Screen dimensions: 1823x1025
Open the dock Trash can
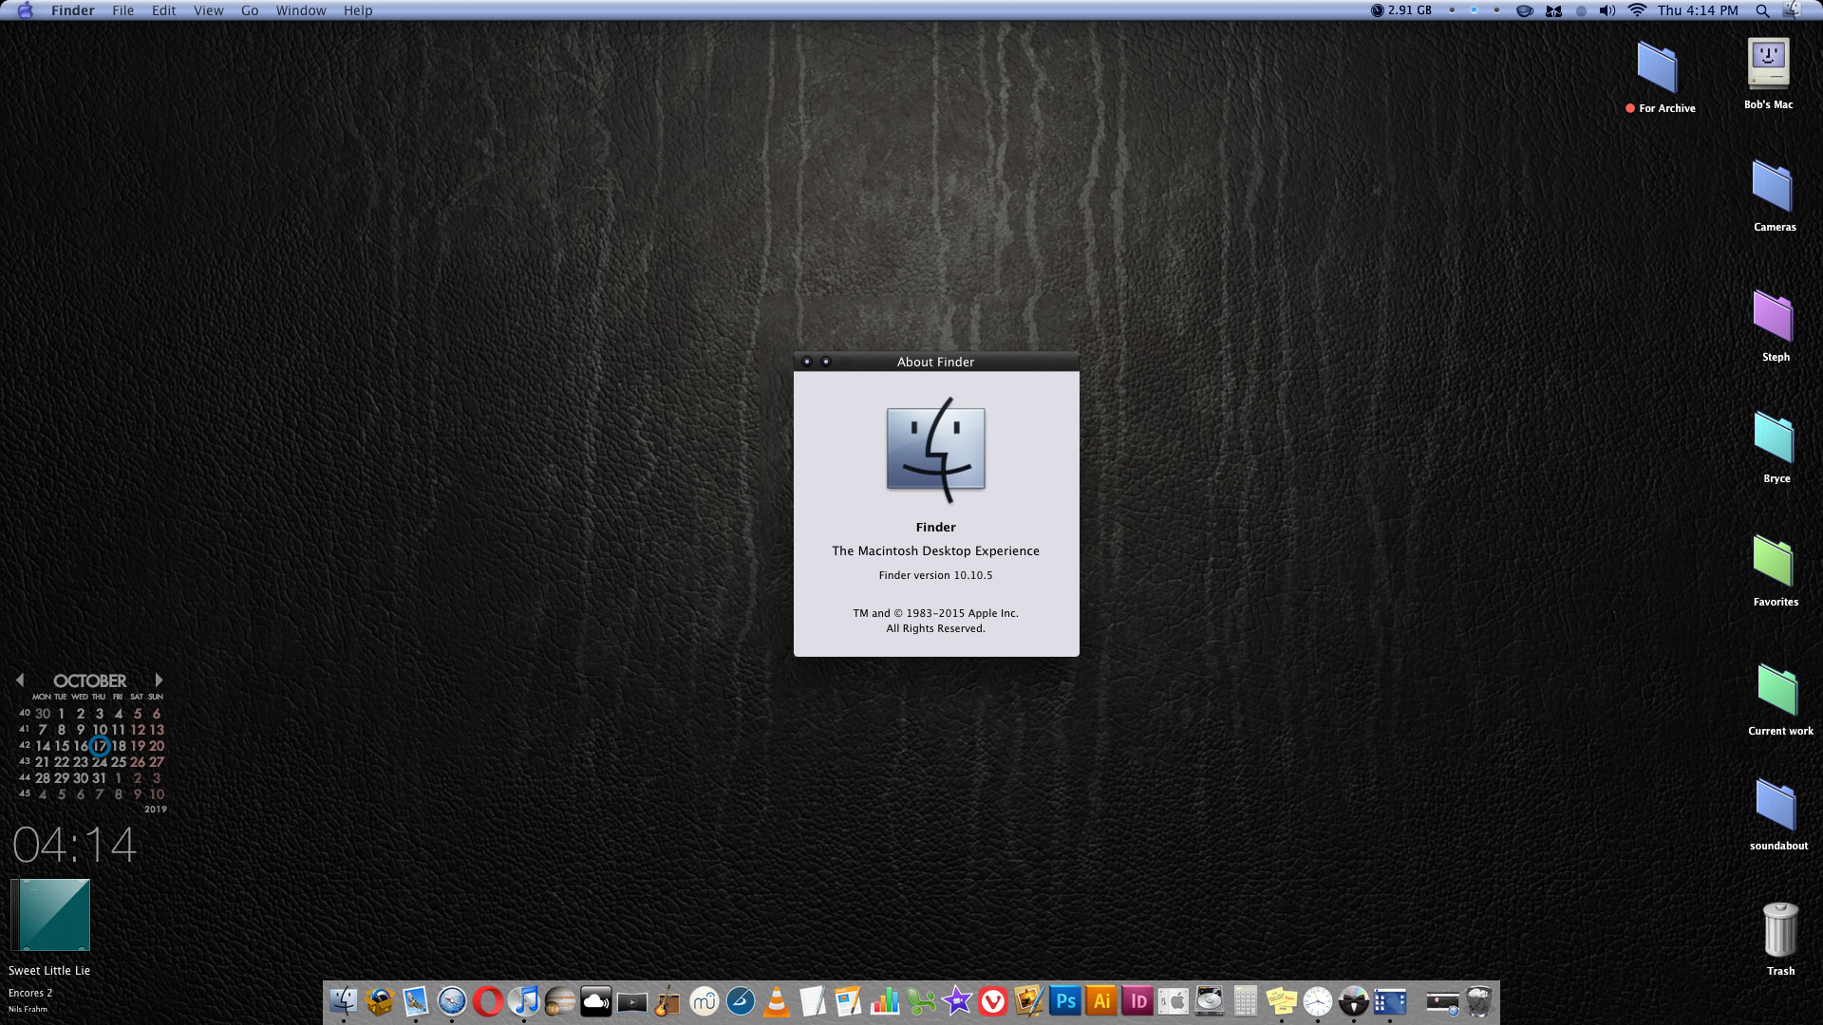pos(1479,1001)
